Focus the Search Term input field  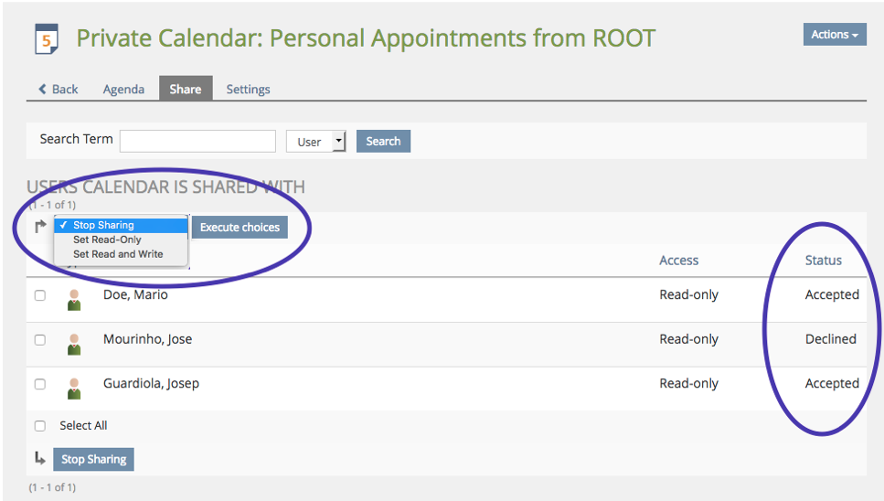pyautogui.click(x=197, y=141)
